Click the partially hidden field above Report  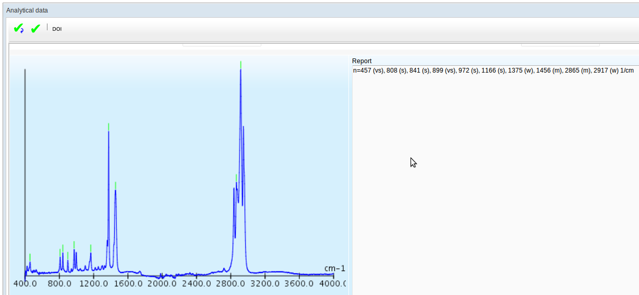coord(560,44)
